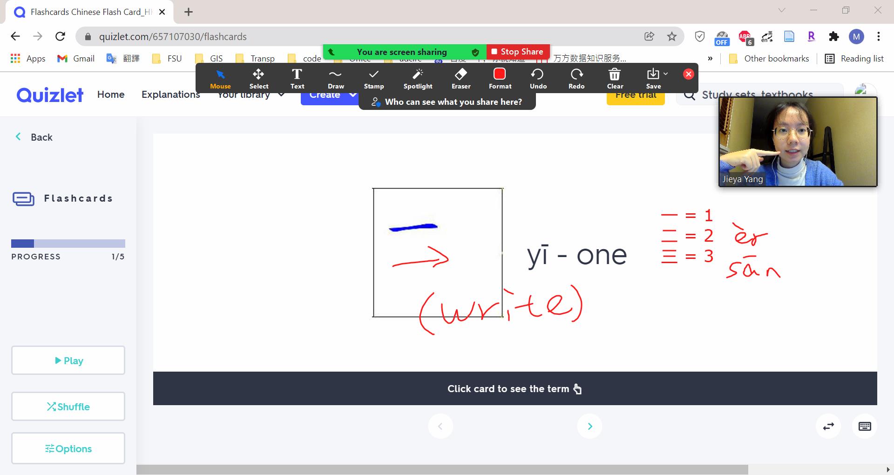Click the Shuffle button
The image size is (894, 475).
(x=68, y=407)
